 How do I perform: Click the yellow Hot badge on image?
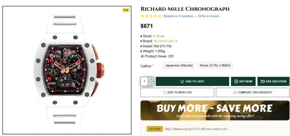pos(126,10)
